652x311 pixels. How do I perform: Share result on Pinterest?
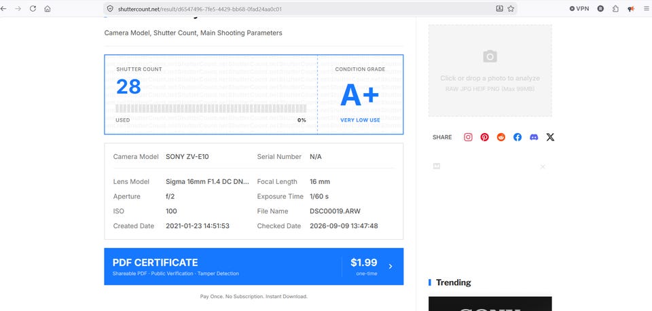pos(484,137)
